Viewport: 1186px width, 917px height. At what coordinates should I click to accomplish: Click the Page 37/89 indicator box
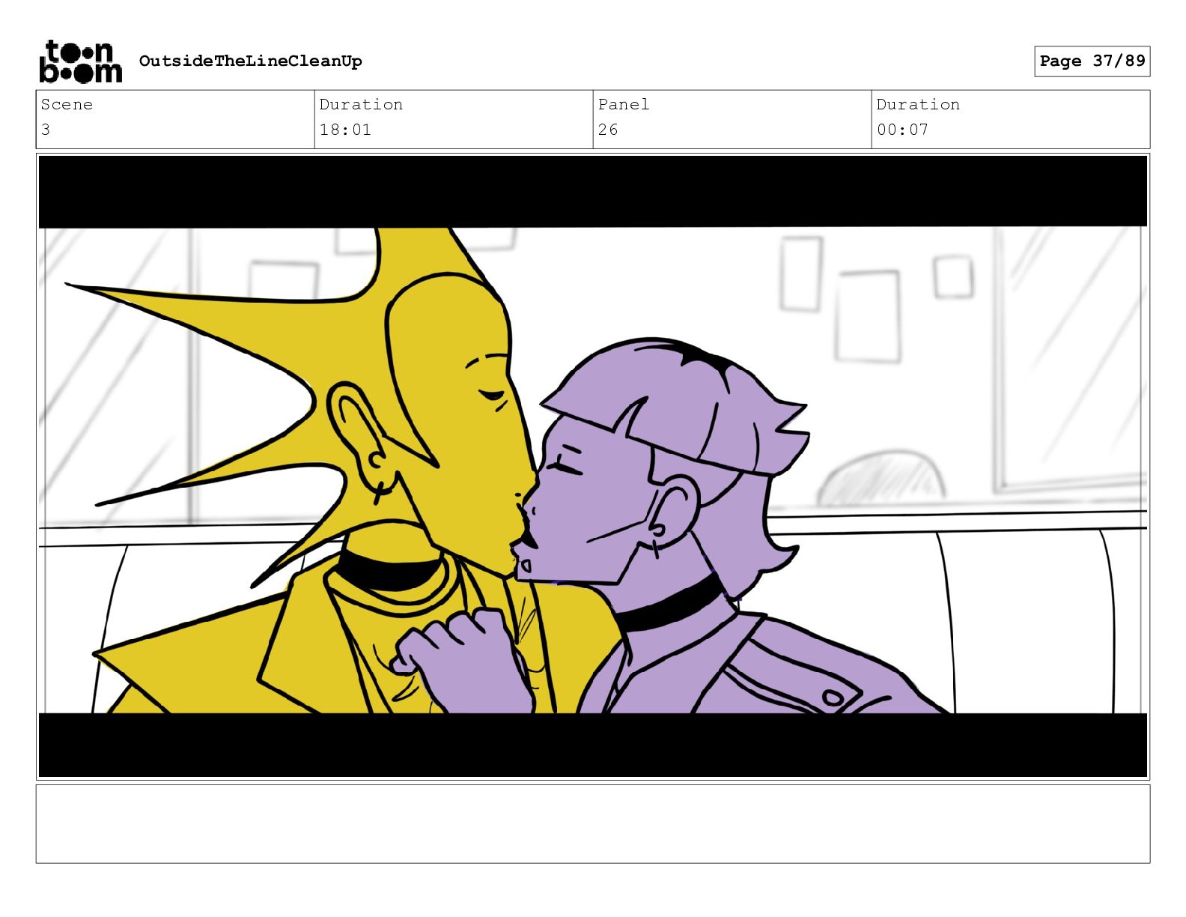pos(1092,61)
